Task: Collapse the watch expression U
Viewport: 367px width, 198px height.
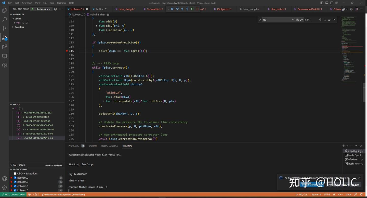Action: [12, 108]
